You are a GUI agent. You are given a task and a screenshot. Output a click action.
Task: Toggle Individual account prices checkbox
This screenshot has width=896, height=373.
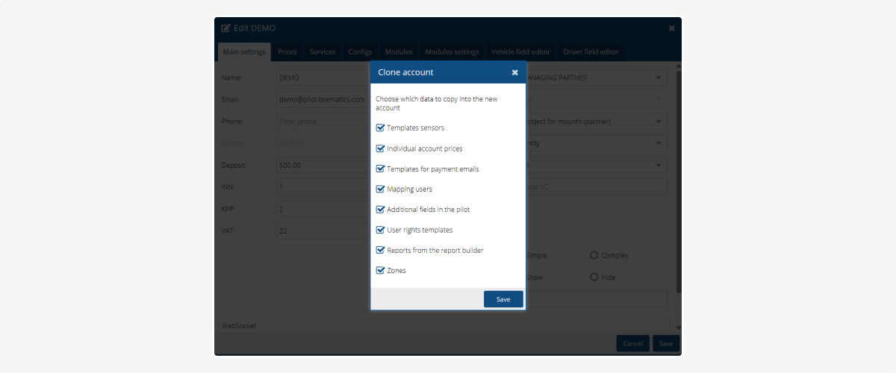(380, 148)
